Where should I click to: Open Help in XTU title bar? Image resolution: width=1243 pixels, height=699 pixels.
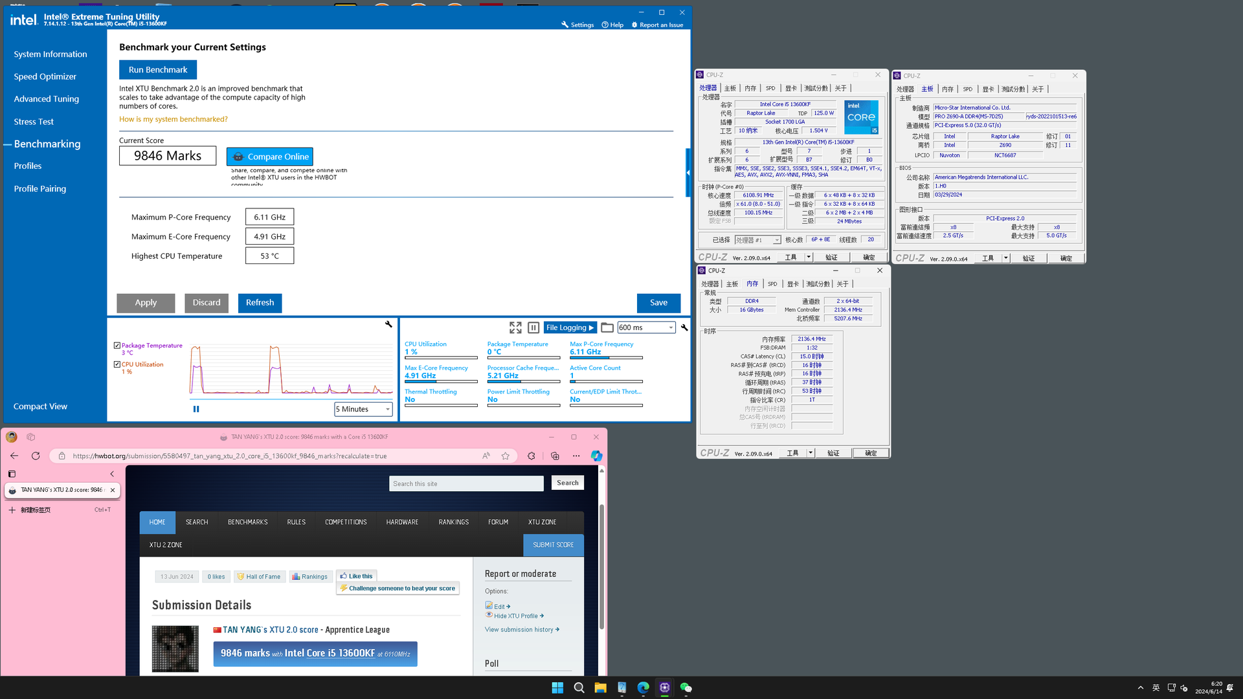pyautogui.click(x=612, y=25)
